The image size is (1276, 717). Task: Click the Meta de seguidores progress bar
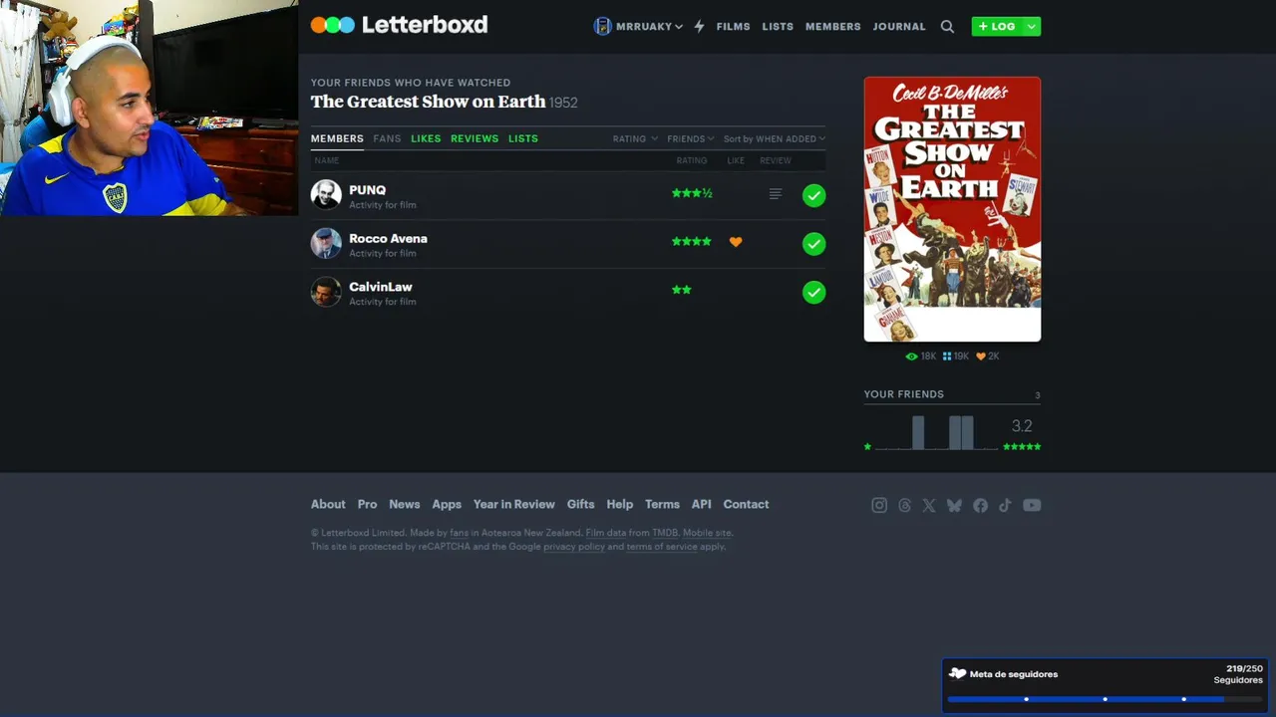(x=1105, y=699)
